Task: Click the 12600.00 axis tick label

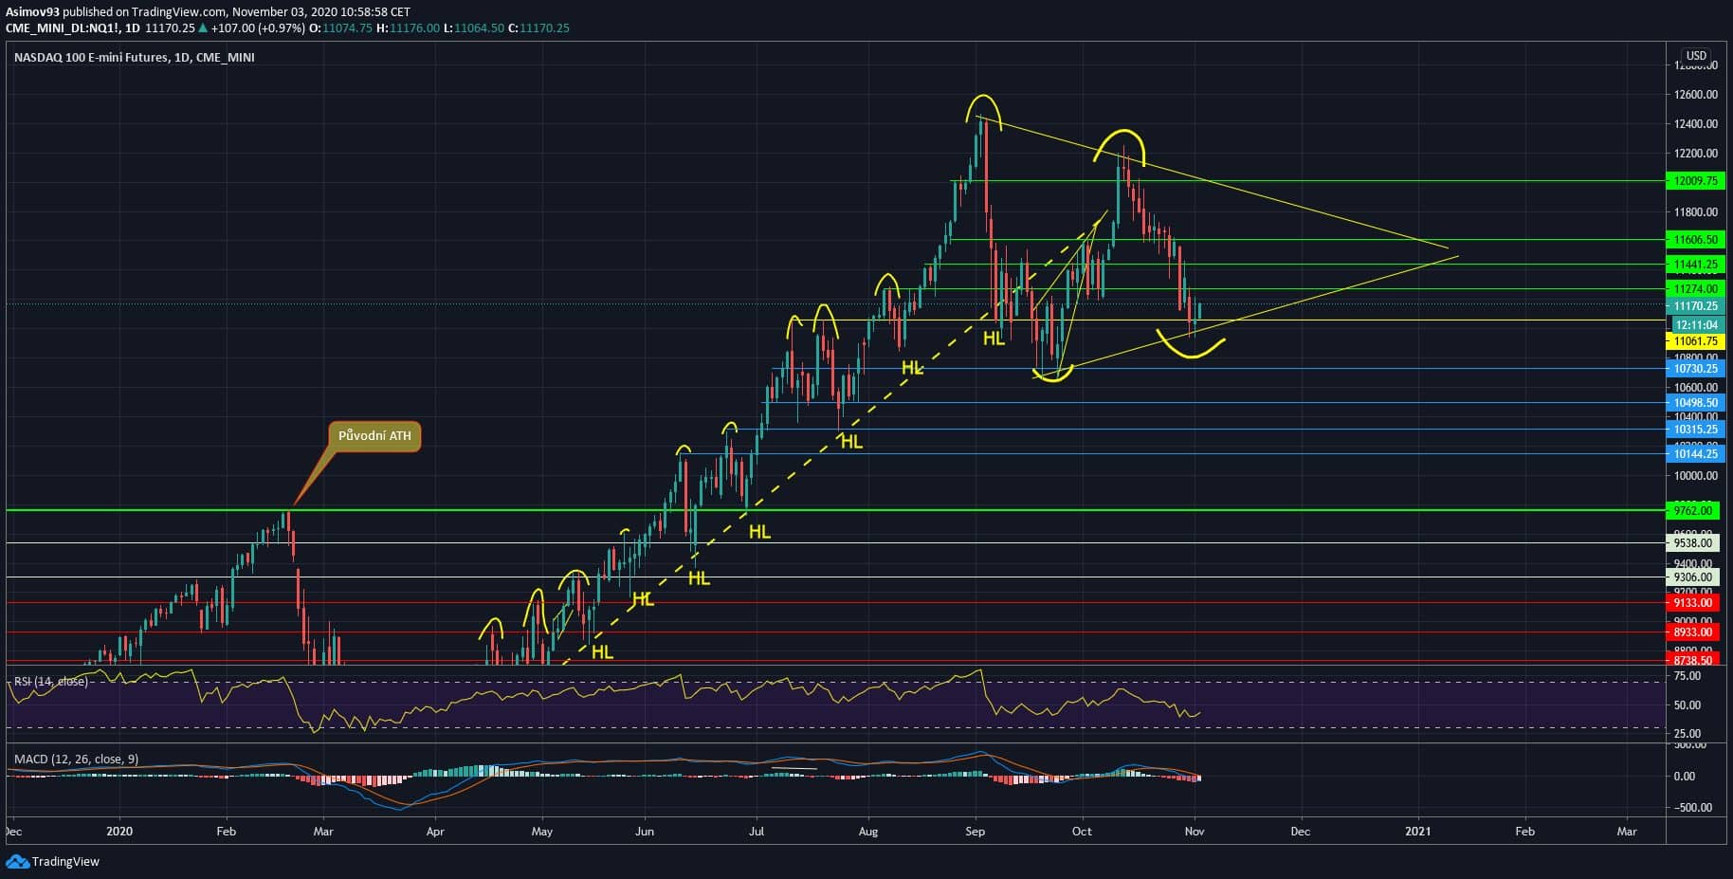Action: [x=1696, y=95]
